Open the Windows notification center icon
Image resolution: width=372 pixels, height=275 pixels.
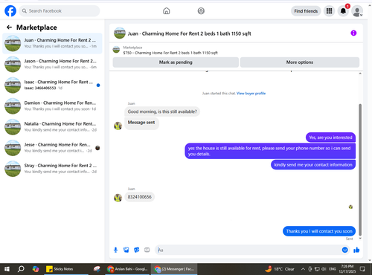[362, 269]
